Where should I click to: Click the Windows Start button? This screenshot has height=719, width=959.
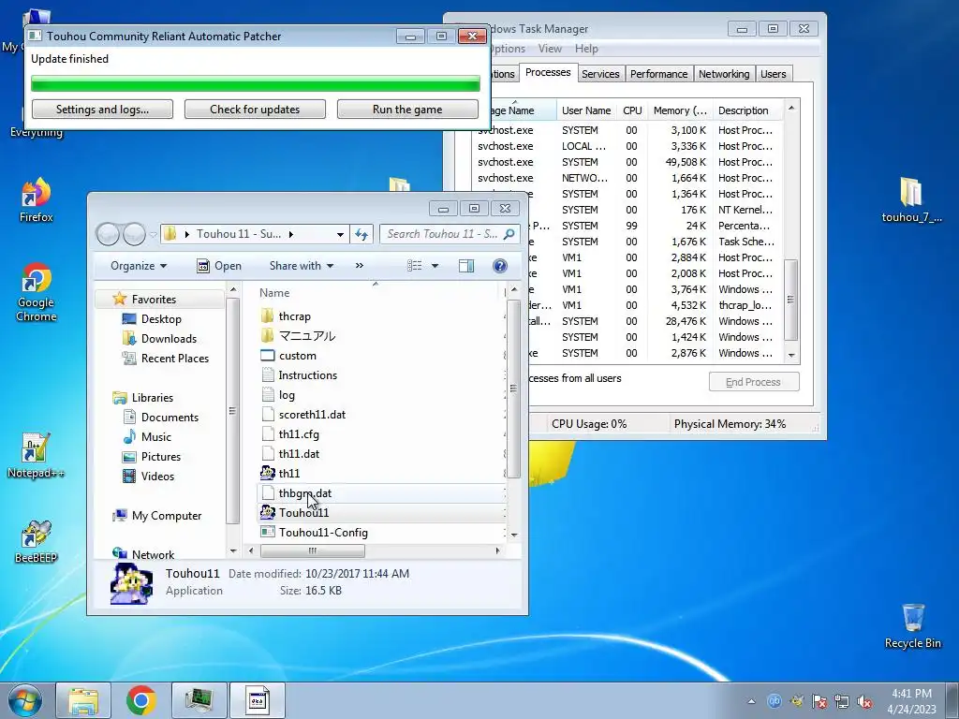(25, 700)
